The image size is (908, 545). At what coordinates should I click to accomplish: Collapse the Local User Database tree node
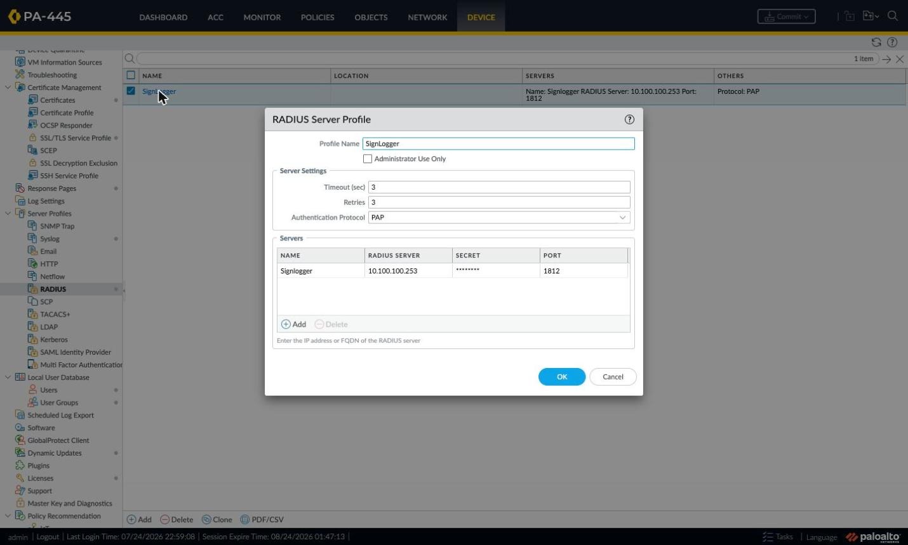[x=8, y=377]
